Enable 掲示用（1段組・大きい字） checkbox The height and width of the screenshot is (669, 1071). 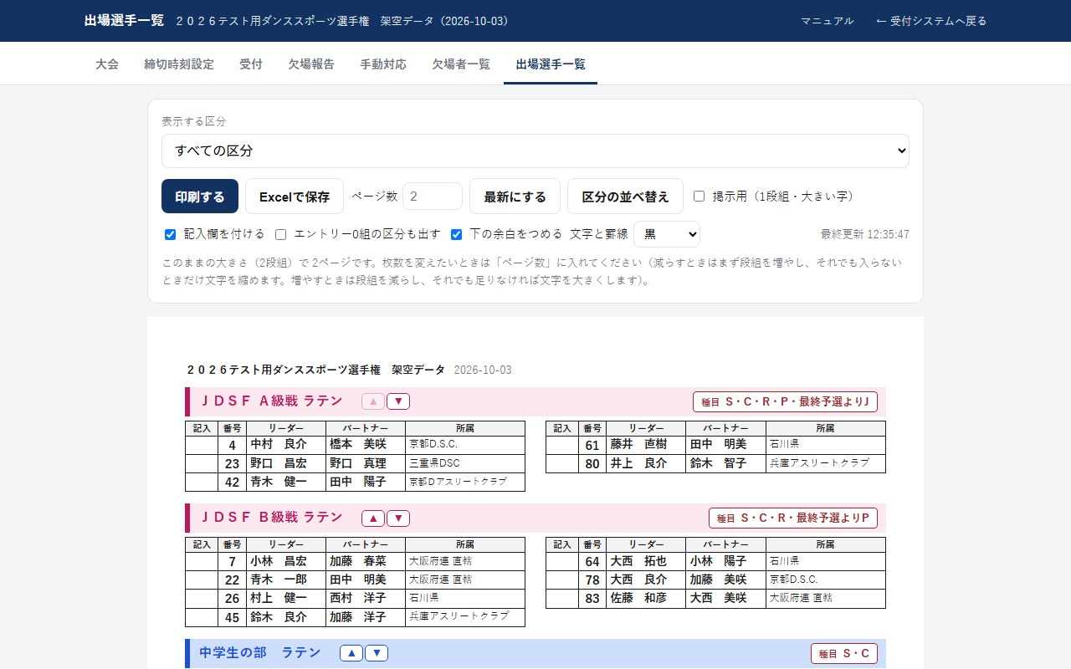[x=699, y=197]
